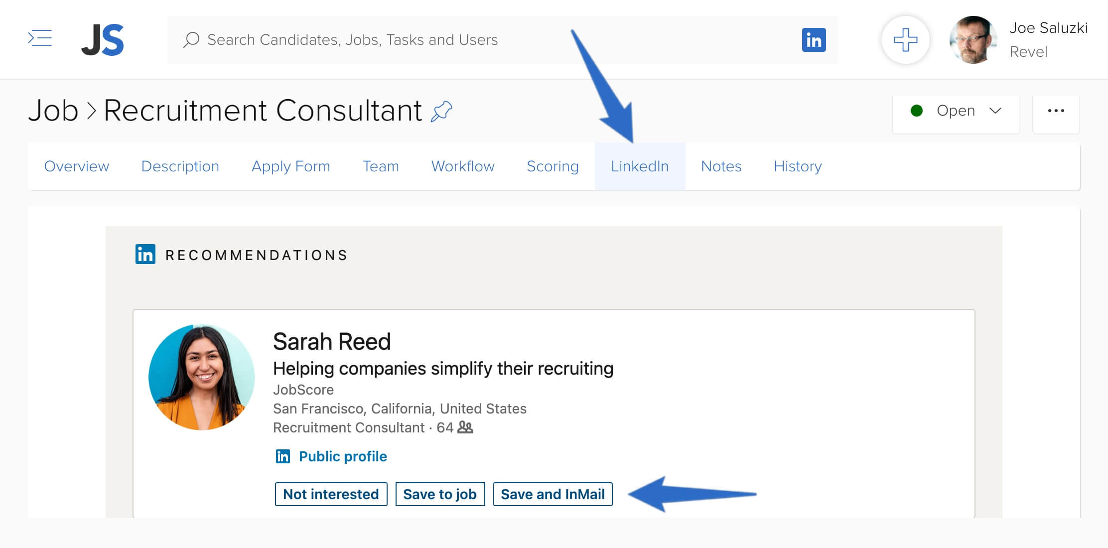Click "Helping companies simplify their recruiting" headline
The height and width of the screenshot is (548, 1108).
pyautogui.click(x=443, y=369)
